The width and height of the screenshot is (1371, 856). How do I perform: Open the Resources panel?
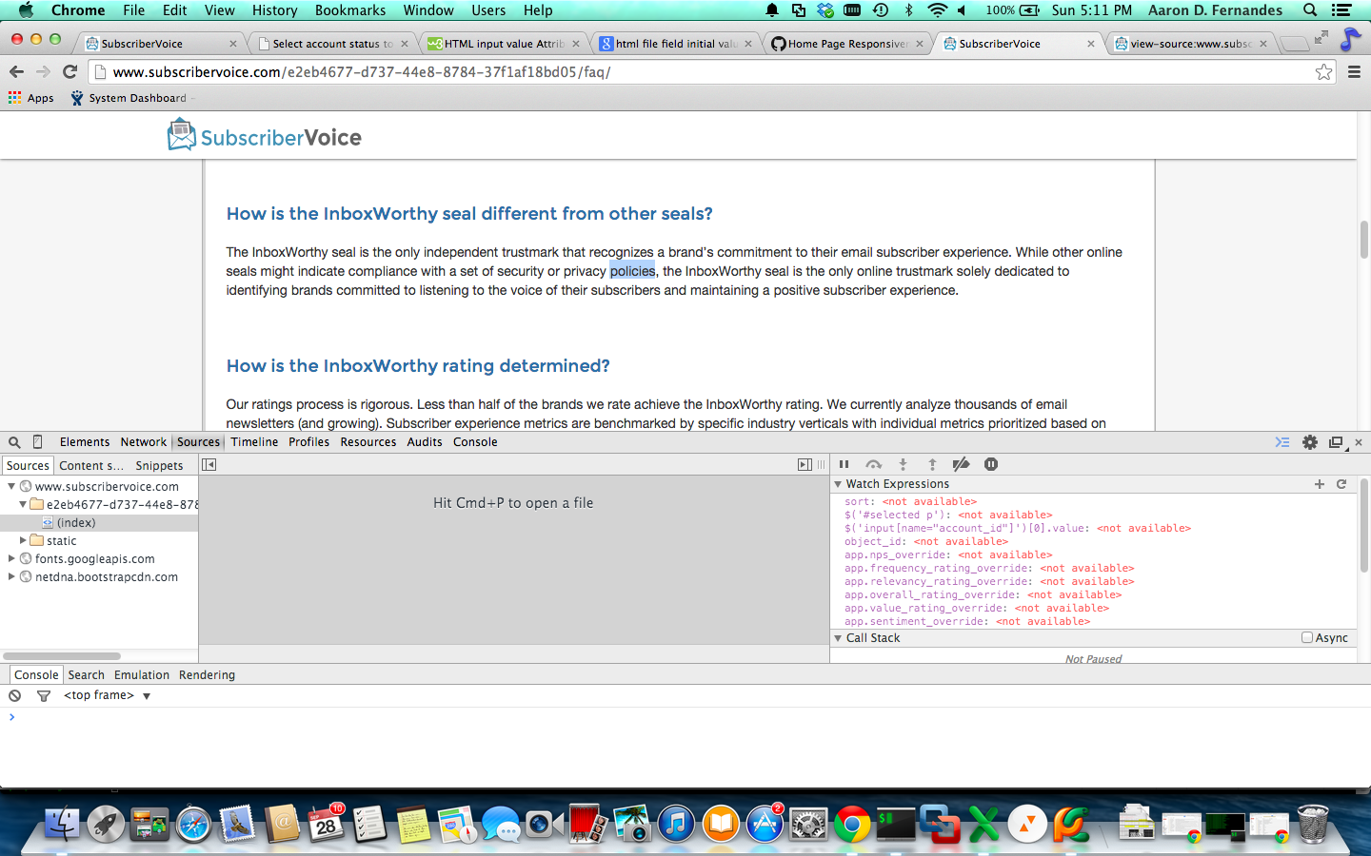tap(368, 442)
